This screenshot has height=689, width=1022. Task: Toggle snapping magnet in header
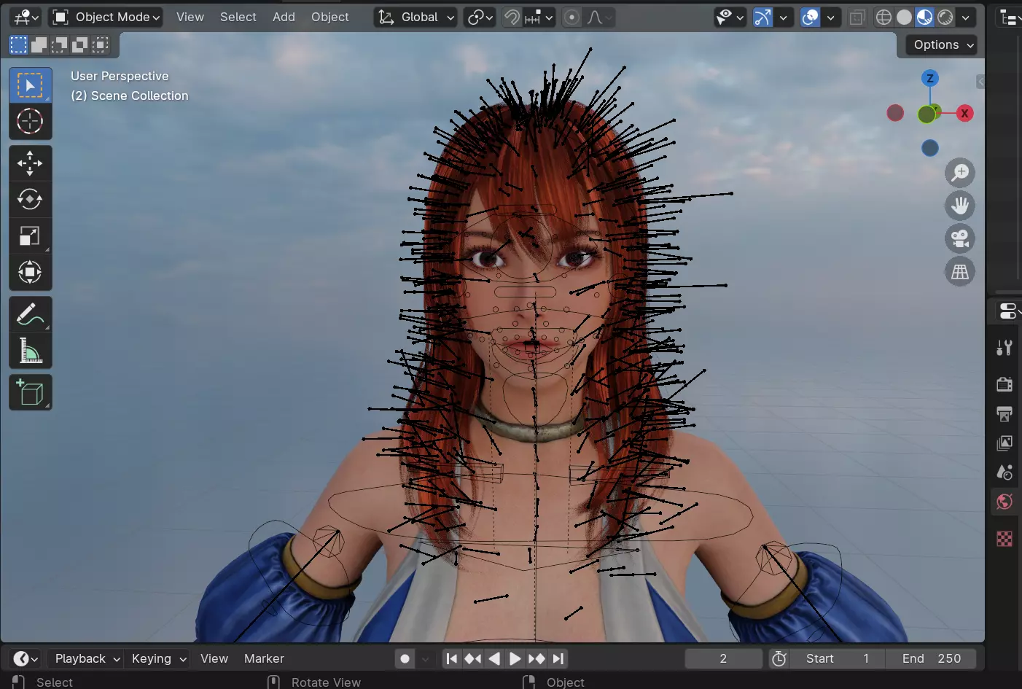pyautogui.click(x=512, y=17)
